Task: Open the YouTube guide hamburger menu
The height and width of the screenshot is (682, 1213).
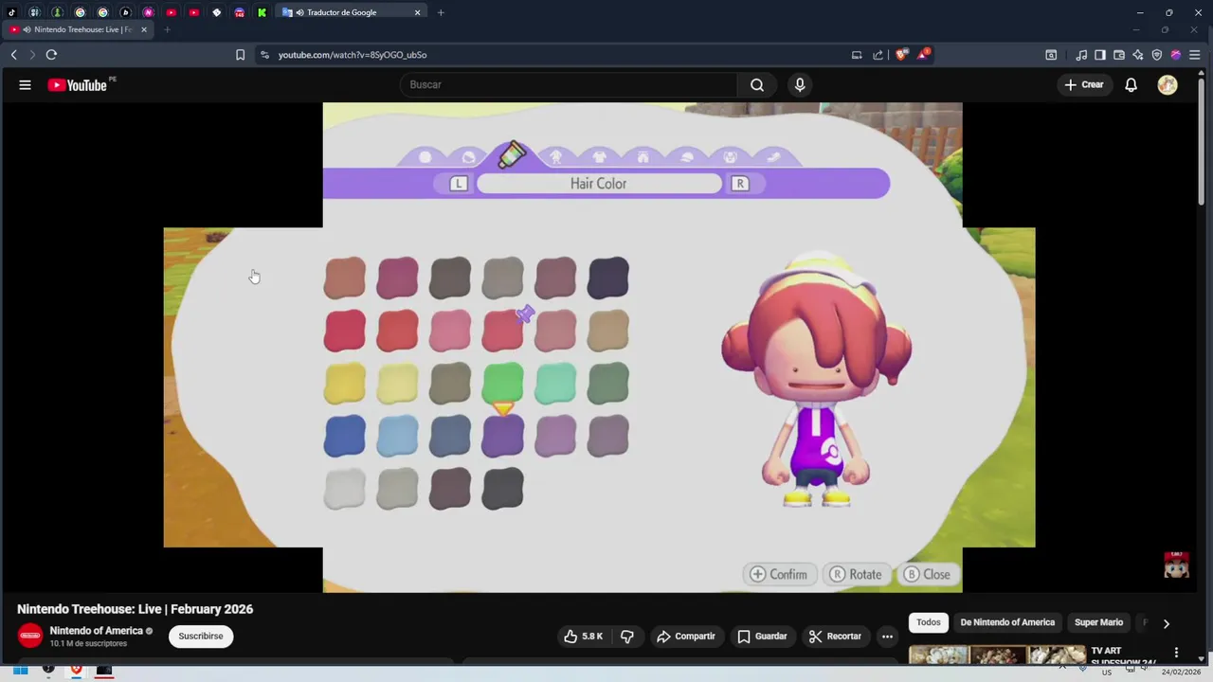Action: 25,85
